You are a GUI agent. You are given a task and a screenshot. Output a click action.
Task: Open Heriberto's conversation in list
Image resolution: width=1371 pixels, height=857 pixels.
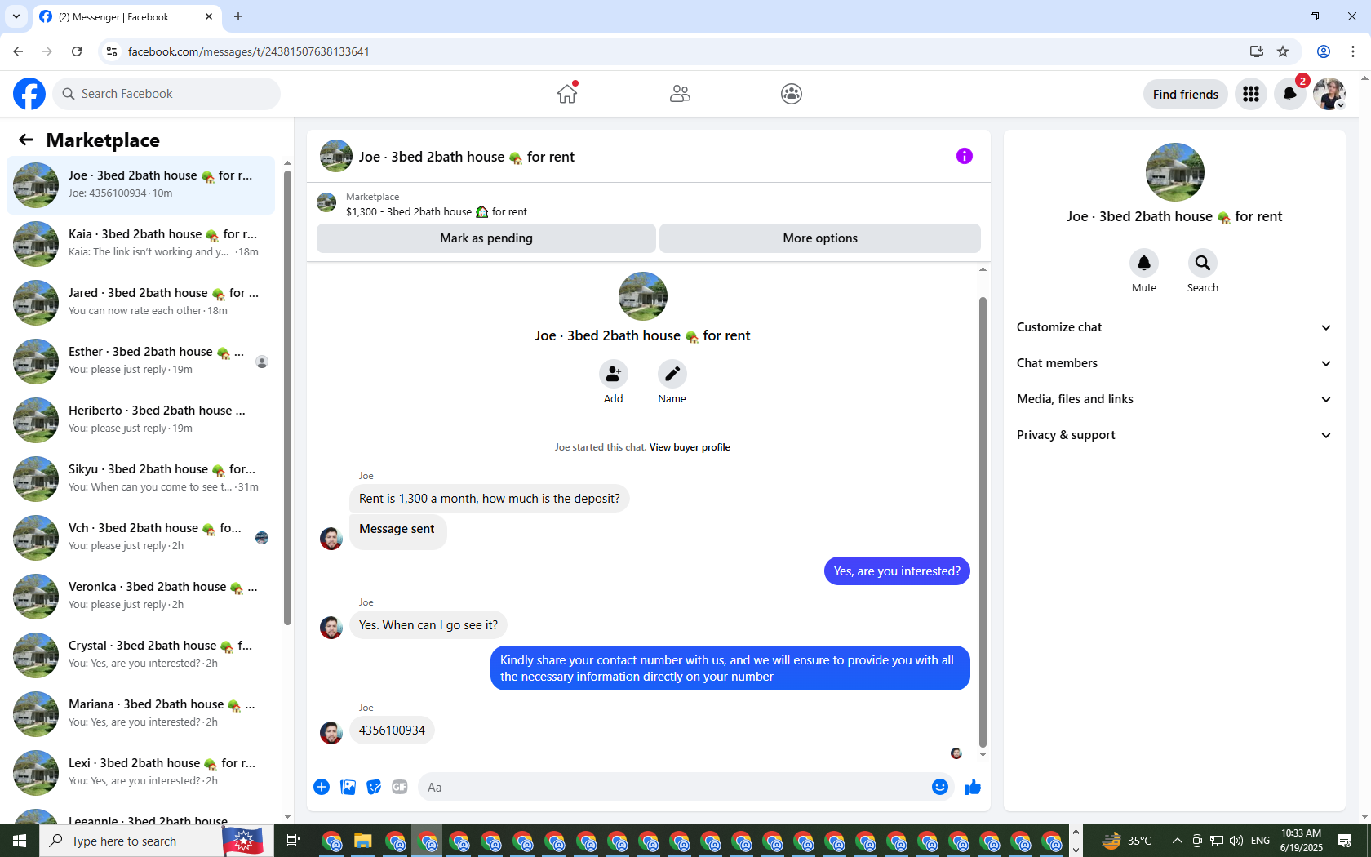[x=140, y=420]
